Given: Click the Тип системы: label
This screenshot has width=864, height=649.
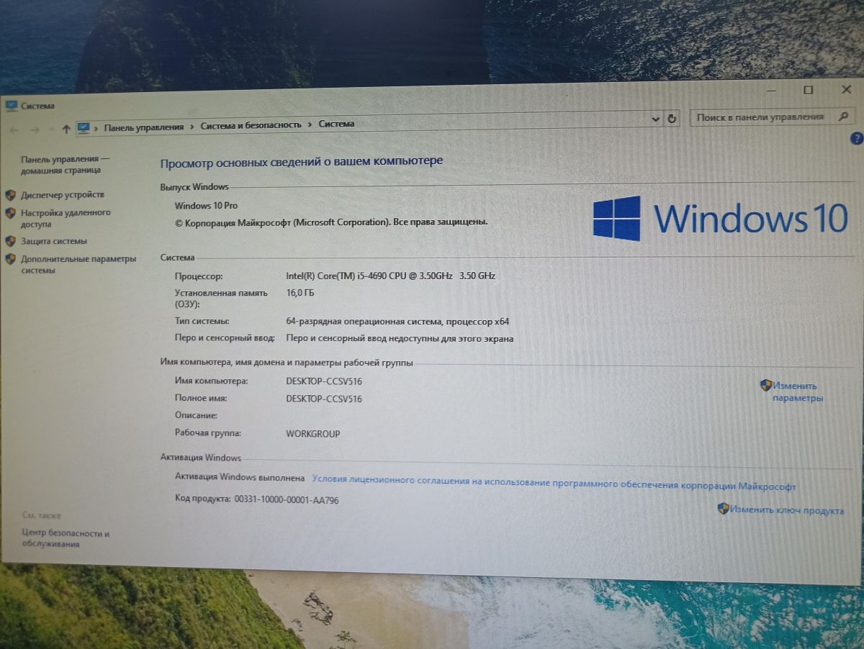Looking at the screenshot, I should [x=202, y=322].
